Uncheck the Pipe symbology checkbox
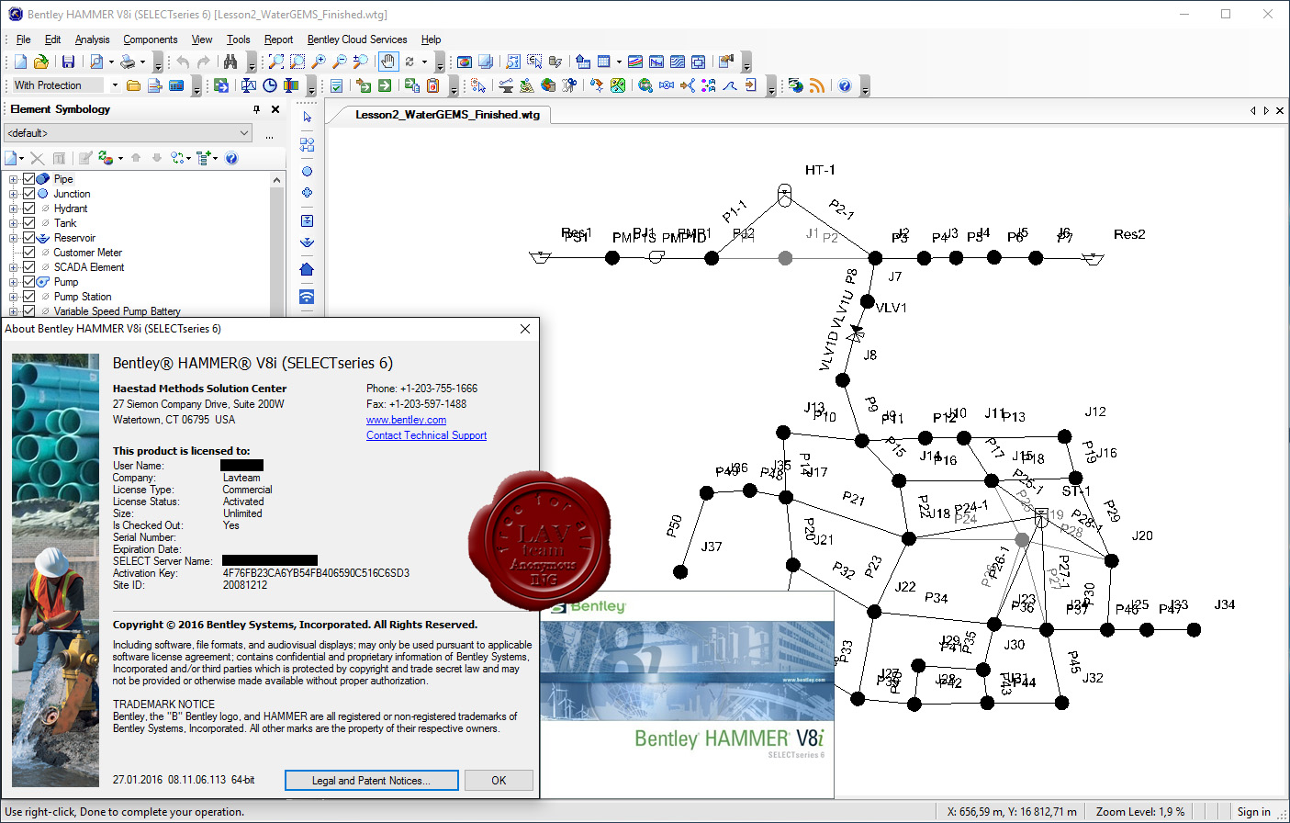The image size is (1290, 823). coord(28,179)
